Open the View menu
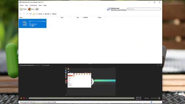The width and height of the screenshot is (185, 104). coord(27,5)
